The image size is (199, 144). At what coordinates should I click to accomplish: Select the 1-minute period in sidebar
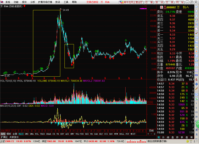[x=196, y=103]
